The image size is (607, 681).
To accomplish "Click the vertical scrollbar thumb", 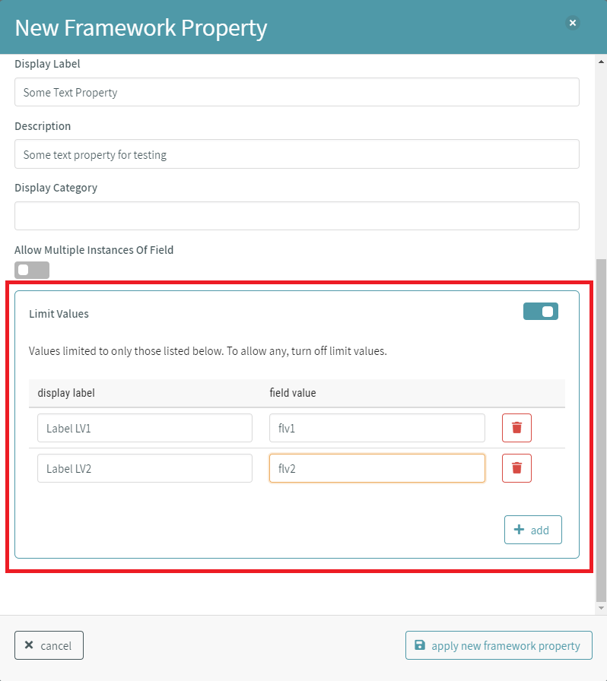I will [x=601, y=430].
